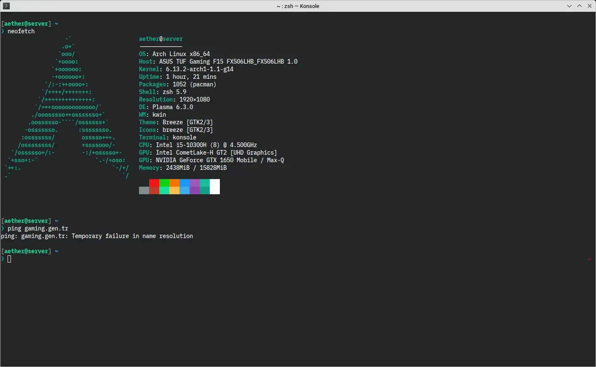Click the typed 'ping gaming.gen.tr' command

pos(38,228)
